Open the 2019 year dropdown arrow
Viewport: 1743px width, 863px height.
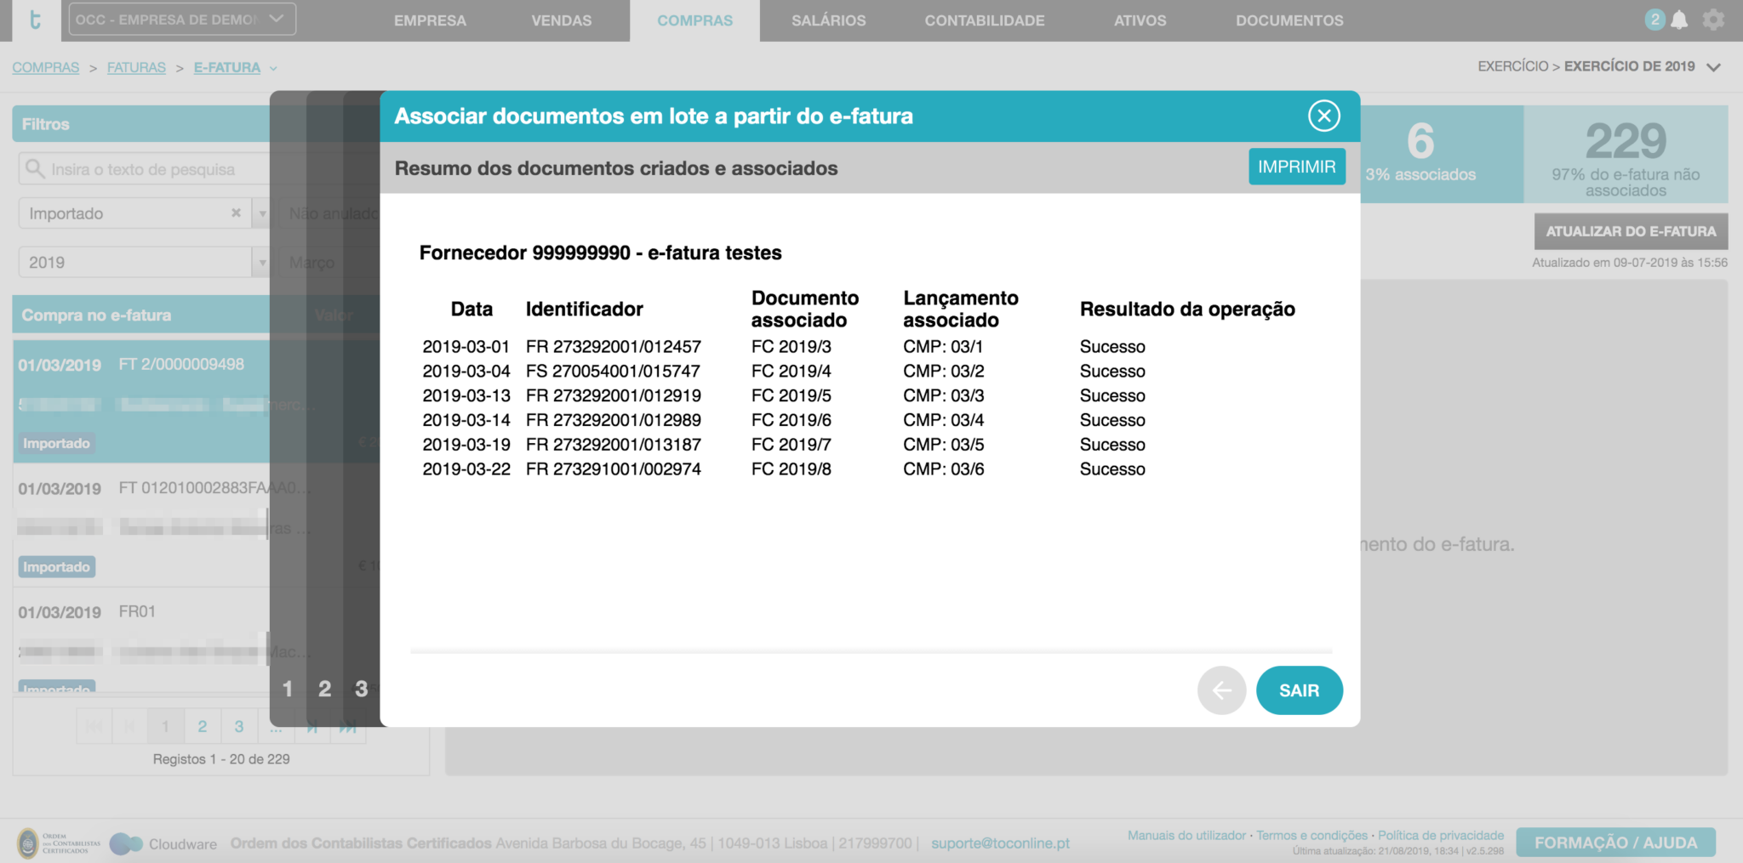point(262,263)
